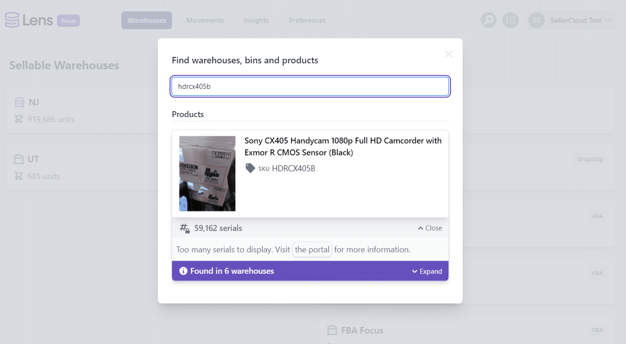Toggle the focus badge next to Lens
Viewport: 626px width, 344px height.
(x=68, y=21)
